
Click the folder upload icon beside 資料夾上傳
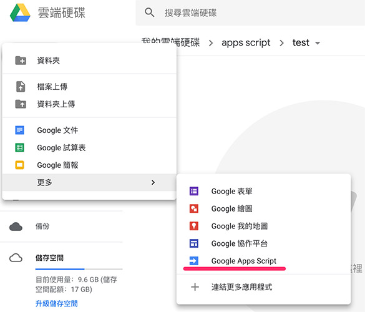coord(21,104)
